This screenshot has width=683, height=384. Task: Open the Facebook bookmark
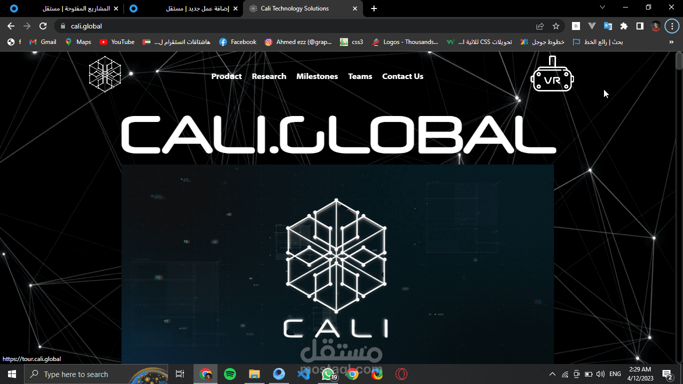[x=238, y=42]
